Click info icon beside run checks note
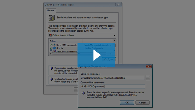Viewport: 195px width, 110px height. point(51,68)
